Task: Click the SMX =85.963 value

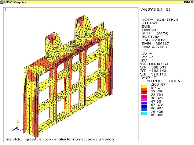Action: pyautogui.click(x=154, y=47)
